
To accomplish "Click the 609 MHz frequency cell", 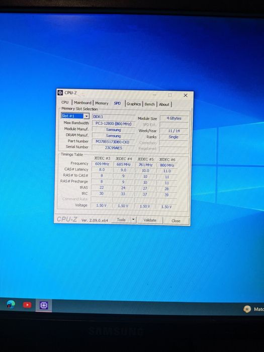I will pos(102,164).
